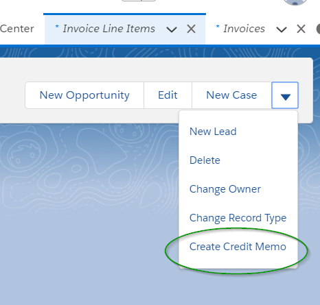Select Create Credit Memo action
The height and width of the screenshot is (305, 320).
click(x=238, y=247)
